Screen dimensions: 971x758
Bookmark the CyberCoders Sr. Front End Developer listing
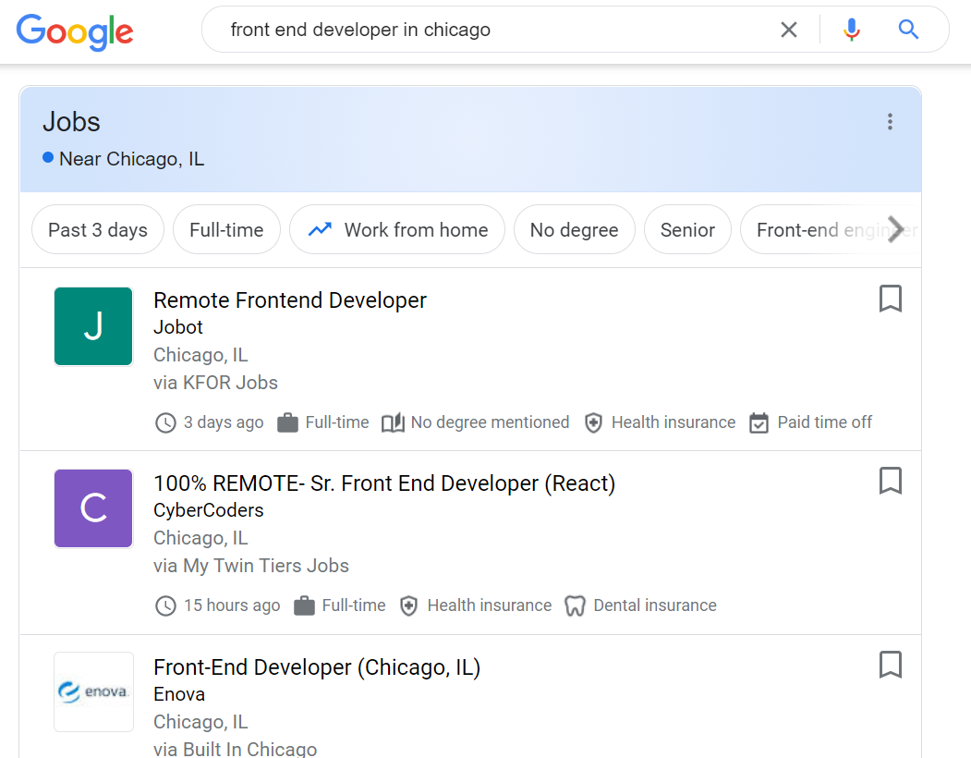click(890, 481)
